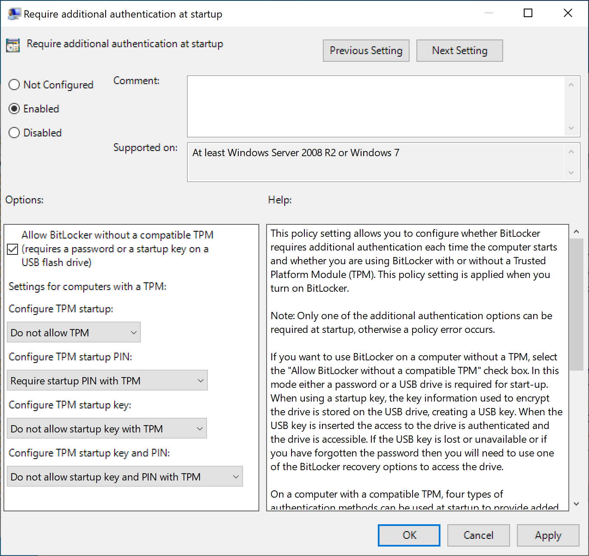Viewport: 589px width, 556px height.
Task: Click the policy setting icon beside the heading
Action: pyautogui.click(x=13, y=45)
